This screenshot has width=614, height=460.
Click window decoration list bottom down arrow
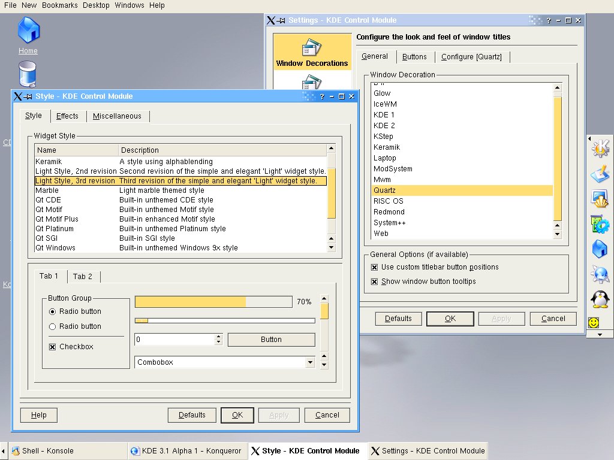pos(557,234)
